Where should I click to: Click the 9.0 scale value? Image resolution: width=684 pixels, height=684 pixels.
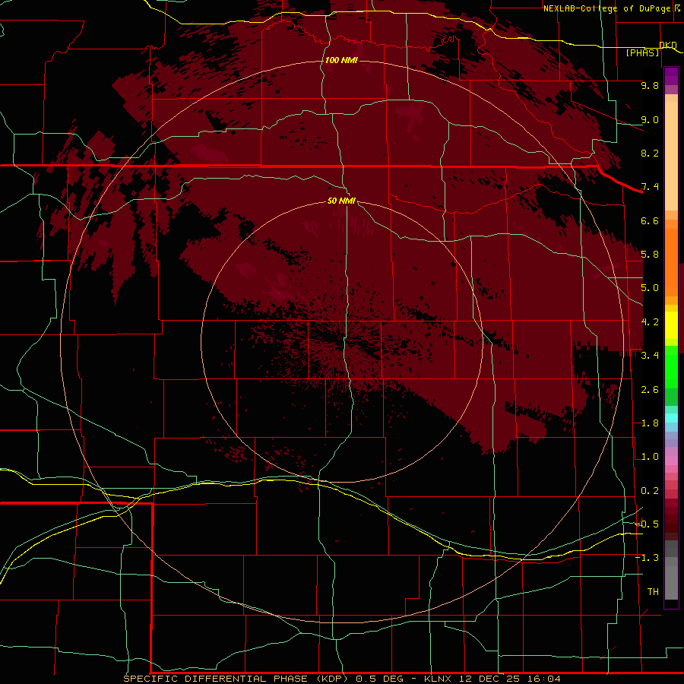[650, 119]
